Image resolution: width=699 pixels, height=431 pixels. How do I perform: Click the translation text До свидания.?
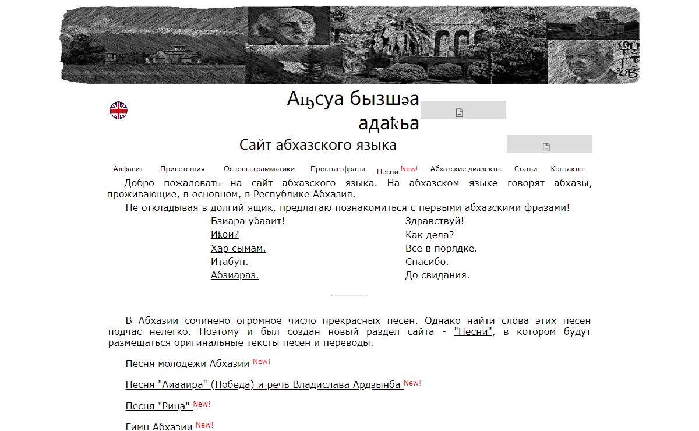437,275
